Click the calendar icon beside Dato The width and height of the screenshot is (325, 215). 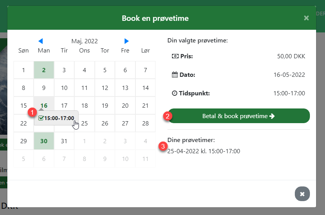(175, 74)
